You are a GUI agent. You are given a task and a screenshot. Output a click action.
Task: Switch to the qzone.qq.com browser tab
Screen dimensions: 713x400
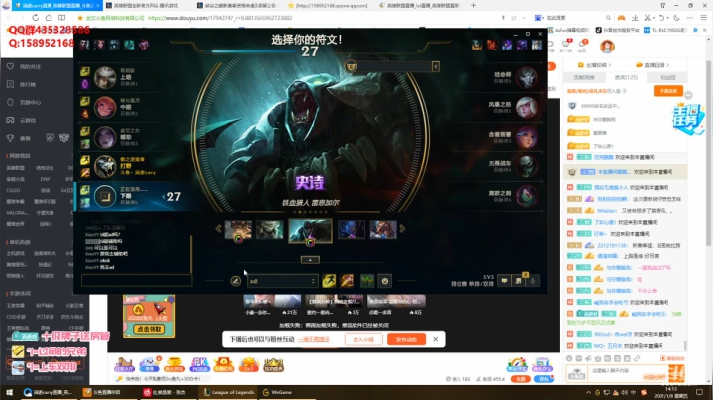pos(330,6)
